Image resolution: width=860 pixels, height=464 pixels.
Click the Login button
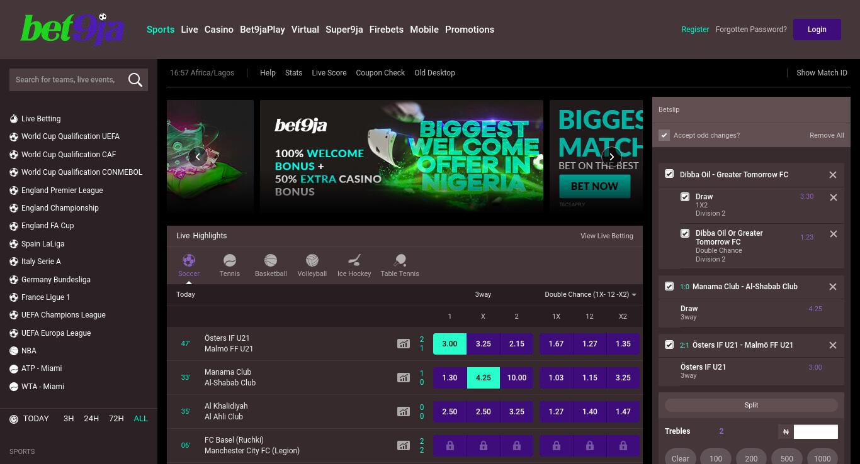(817, 30)
